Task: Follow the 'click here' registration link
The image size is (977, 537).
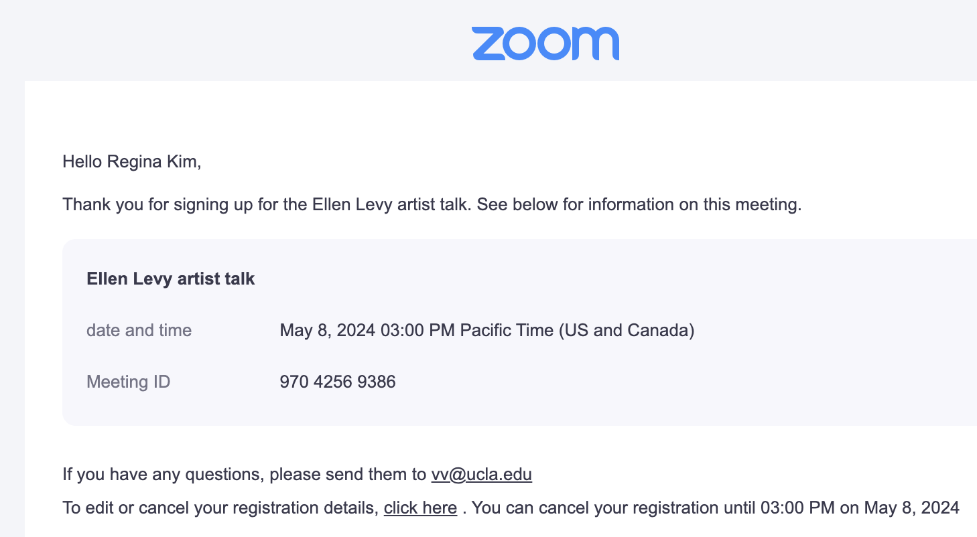Action: coord(420,508)
